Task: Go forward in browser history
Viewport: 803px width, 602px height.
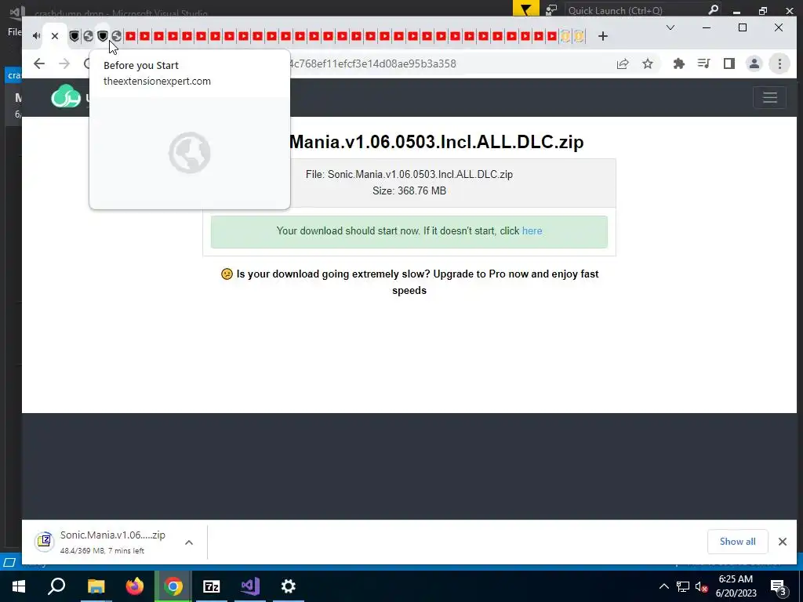Action: click(64, 63)
